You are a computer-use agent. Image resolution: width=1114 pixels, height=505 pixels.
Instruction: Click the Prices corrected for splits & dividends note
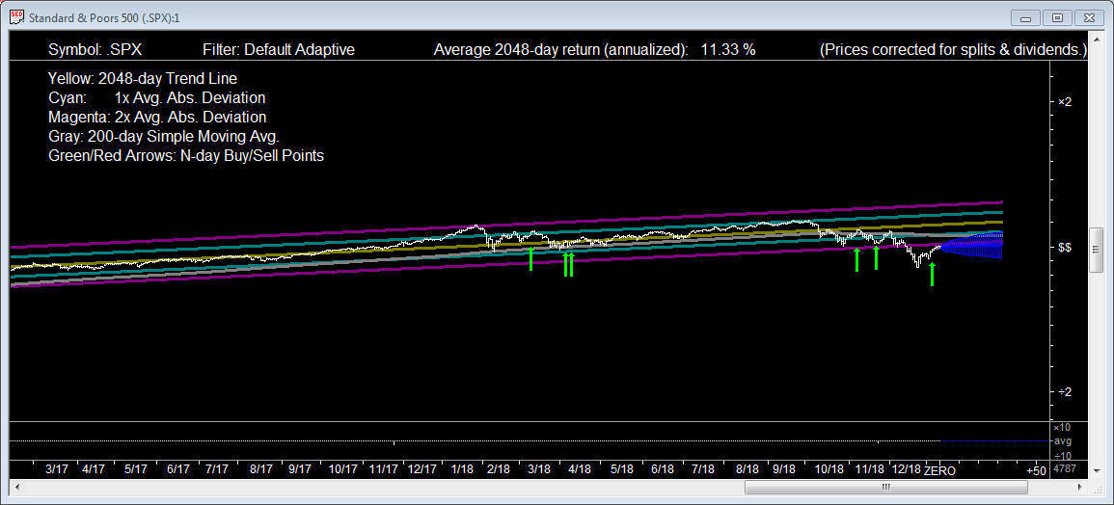click(x=954, y=50)
